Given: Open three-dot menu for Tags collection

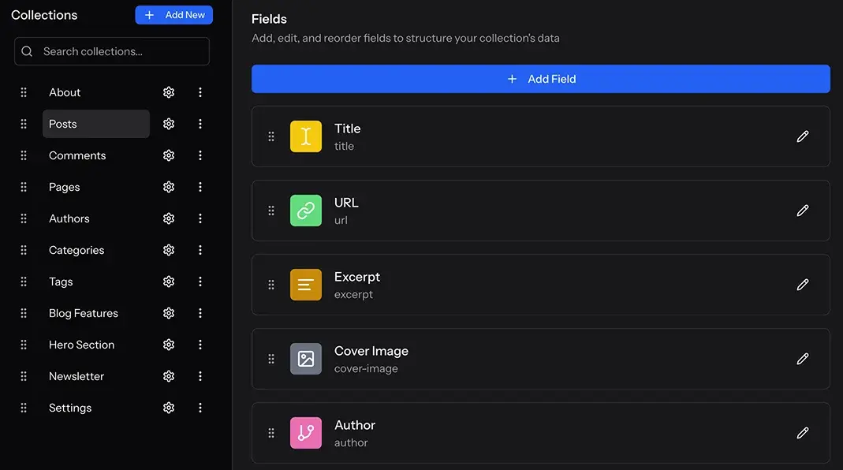Looking at the screenshot, I should (x=200, y=282).
